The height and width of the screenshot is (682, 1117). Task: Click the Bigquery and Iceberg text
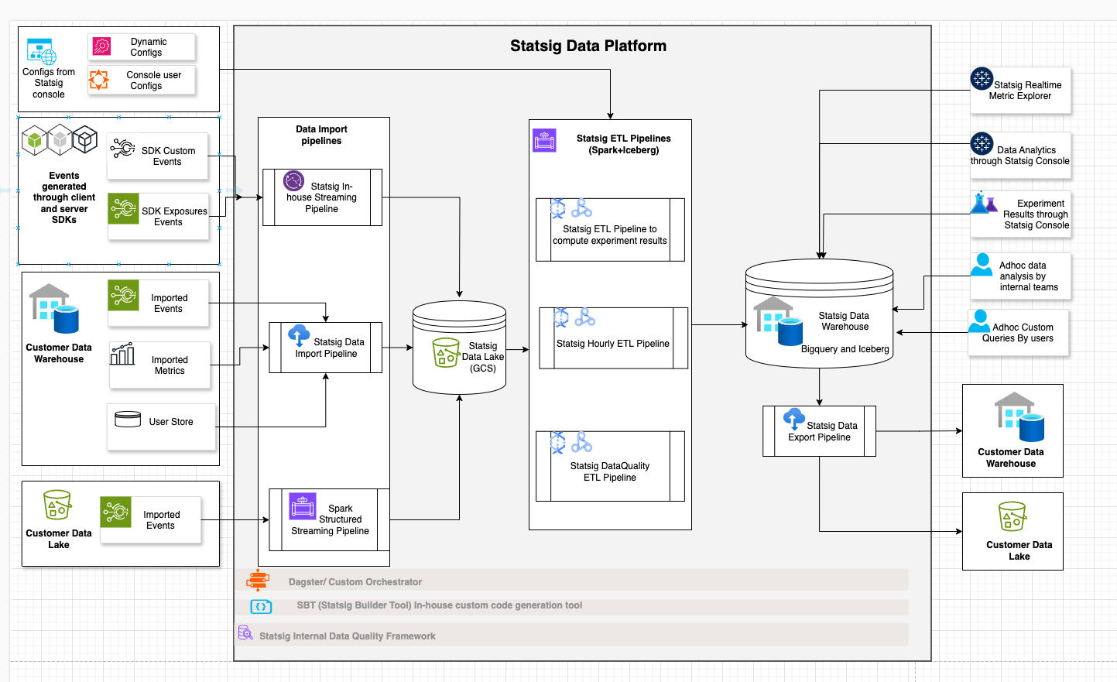845,349
